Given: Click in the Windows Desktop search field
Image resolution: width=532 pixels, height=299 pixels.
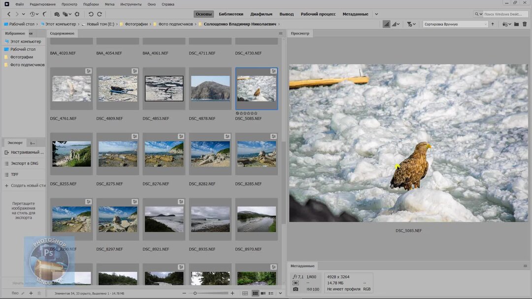Looking at the screenshot, I should [x=505, y=14].
